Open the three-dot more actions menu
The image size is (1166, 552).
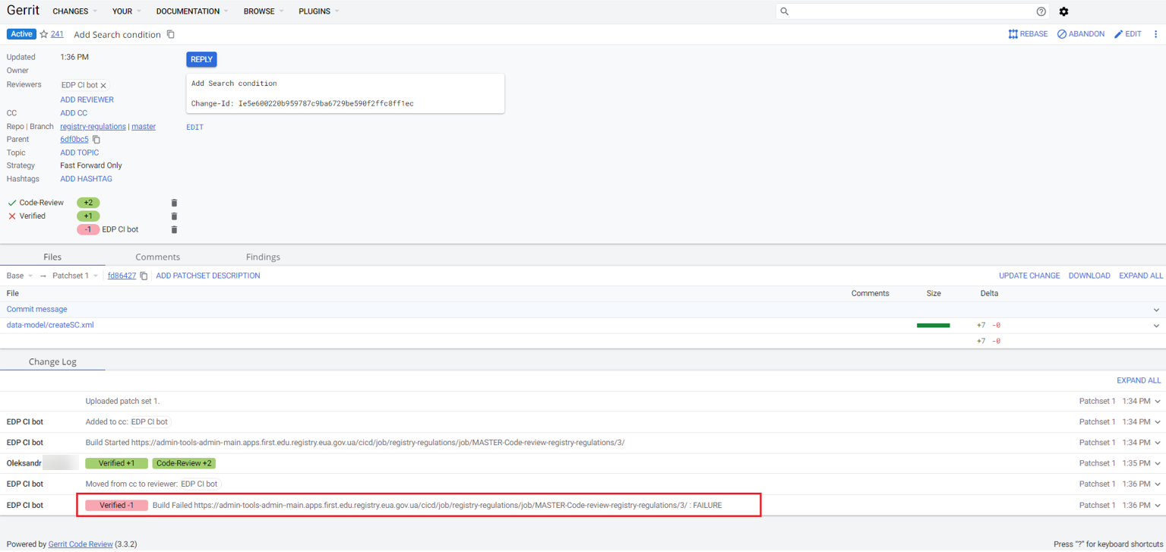click(x=1155, y=34)
